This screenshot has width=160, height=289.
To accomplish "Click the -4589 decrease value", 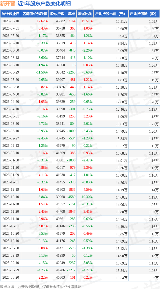I will (71, 197).
